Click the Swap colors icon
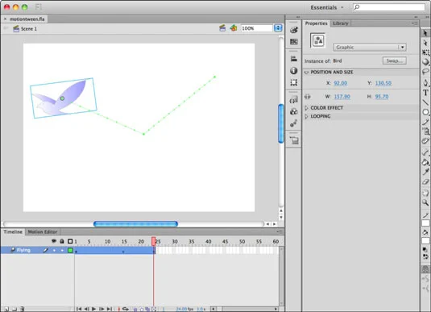431x312 pixels. coord(425,256)
